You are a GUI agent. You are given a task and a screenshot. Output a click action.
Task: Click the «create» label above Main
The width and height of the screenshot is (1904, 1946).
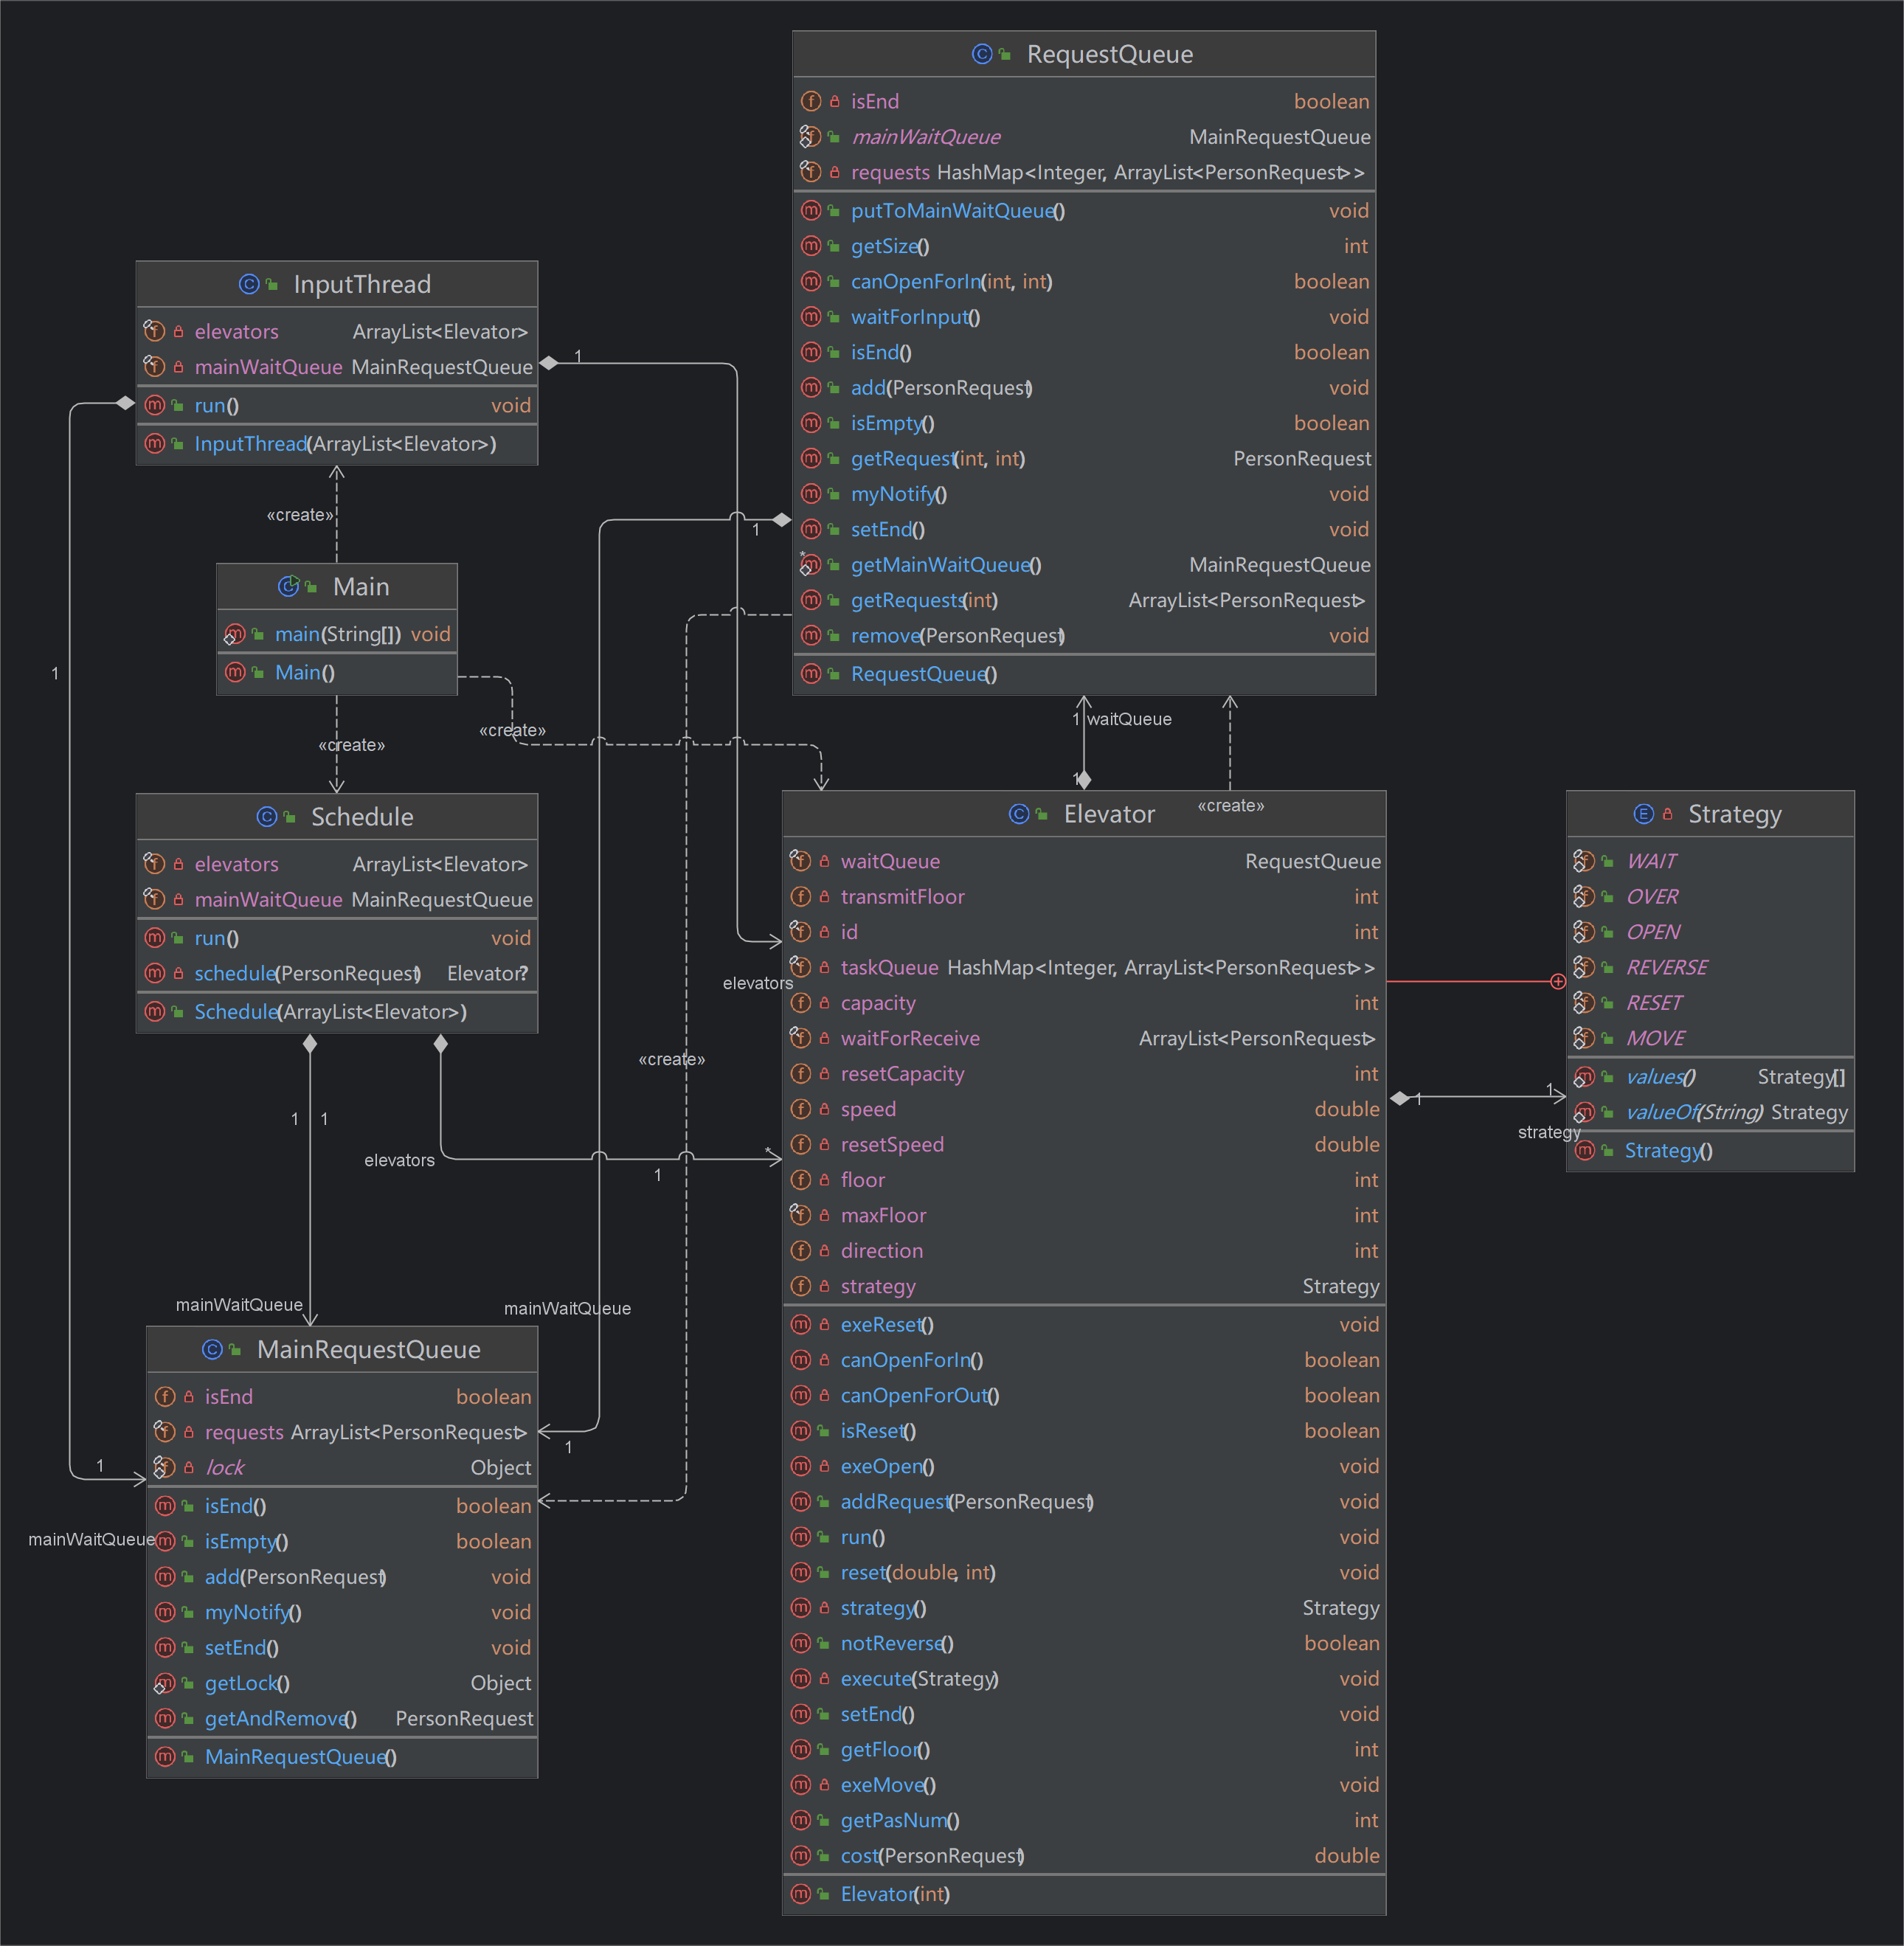300,515
